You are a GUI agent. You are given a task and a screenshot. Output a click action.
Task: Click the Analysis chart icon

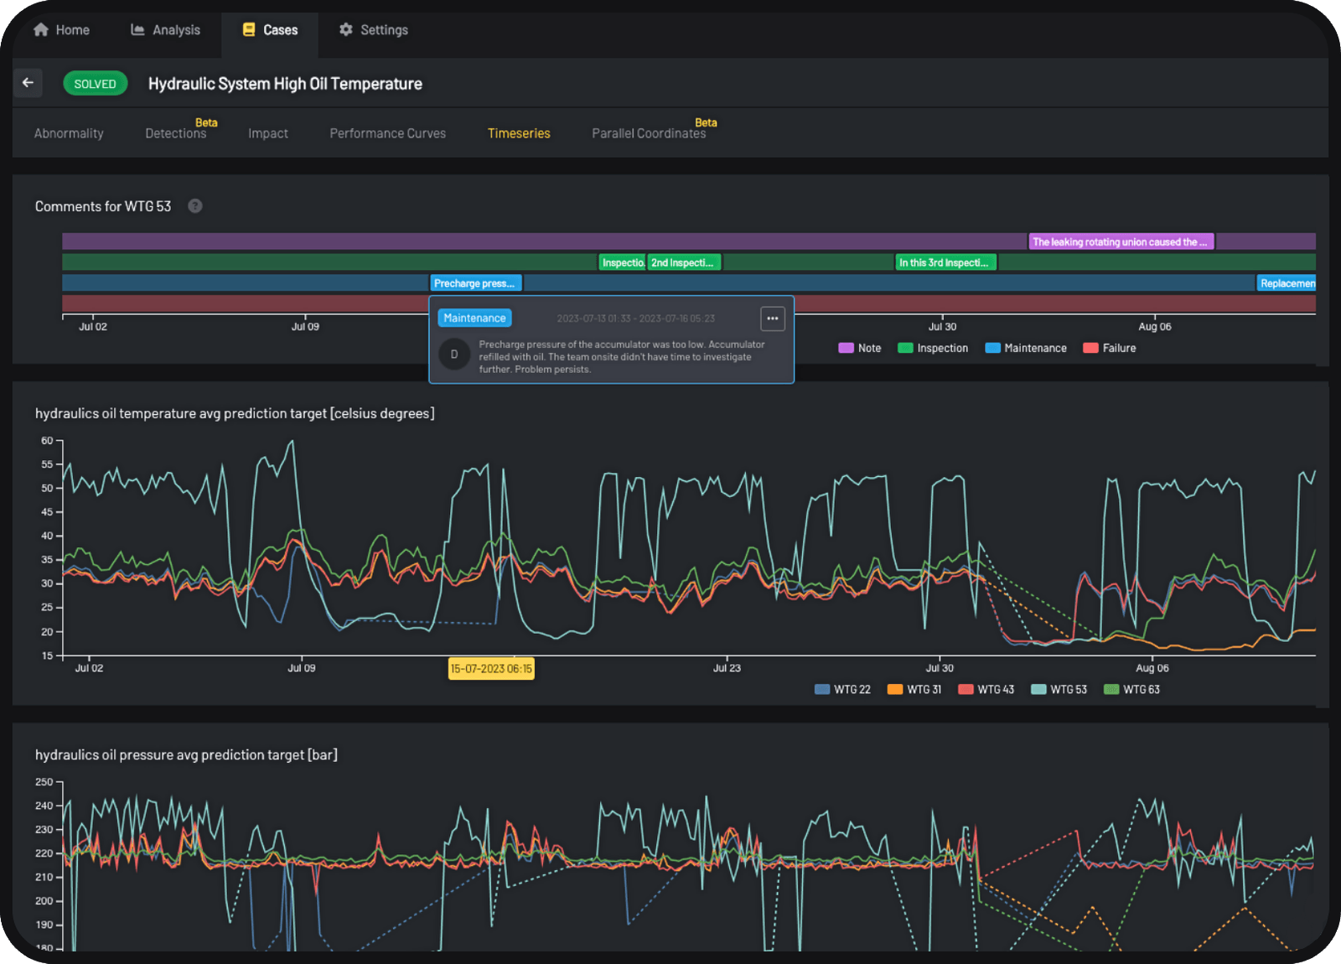(x=137, y=30)
